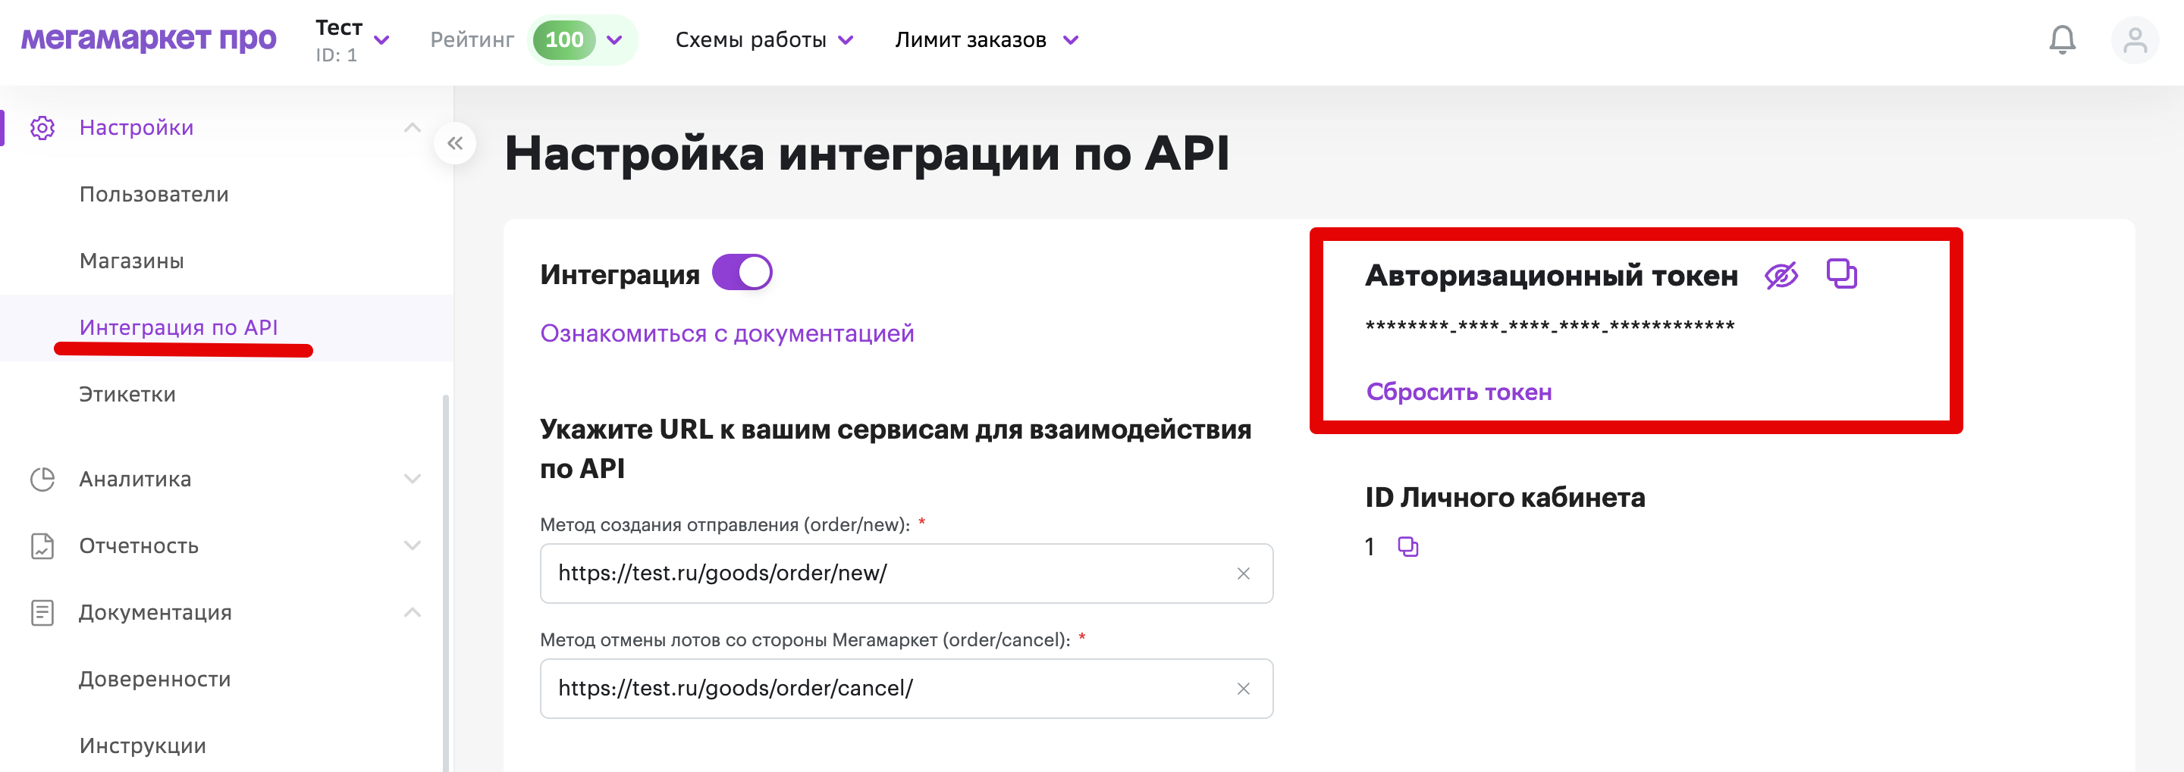Open the notifications bell
Image resolution: width=2184 pixels, height=772 pixels.
point(2062,40)
